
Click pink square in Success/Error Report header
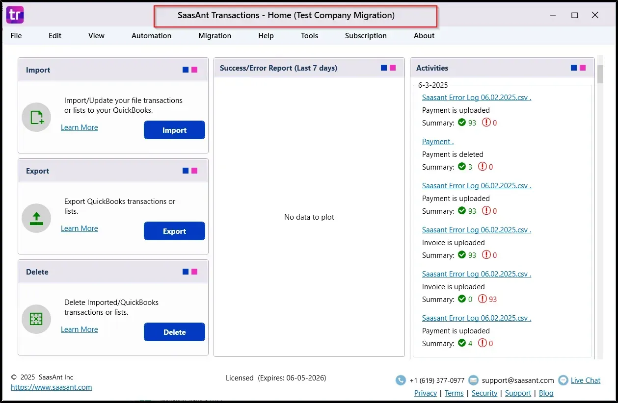tap(393, 68)
